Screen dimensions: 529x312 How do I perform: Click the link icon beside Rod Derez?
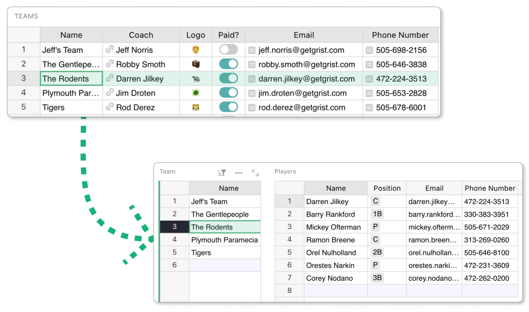pyautogui.click(x=110, y=107)
